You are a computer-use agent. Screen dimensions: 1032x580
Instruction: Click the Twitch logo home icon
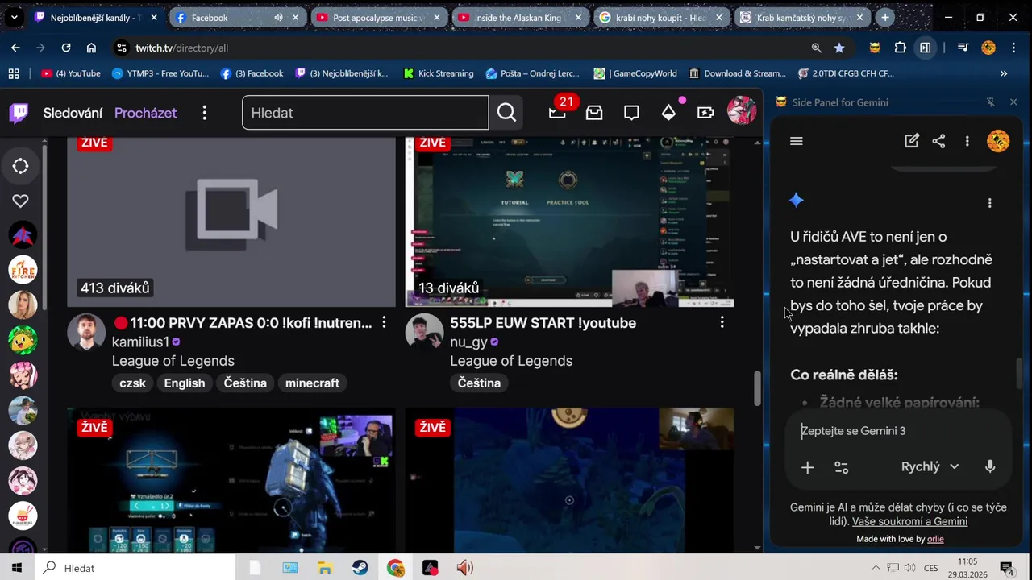coord(19,113)
